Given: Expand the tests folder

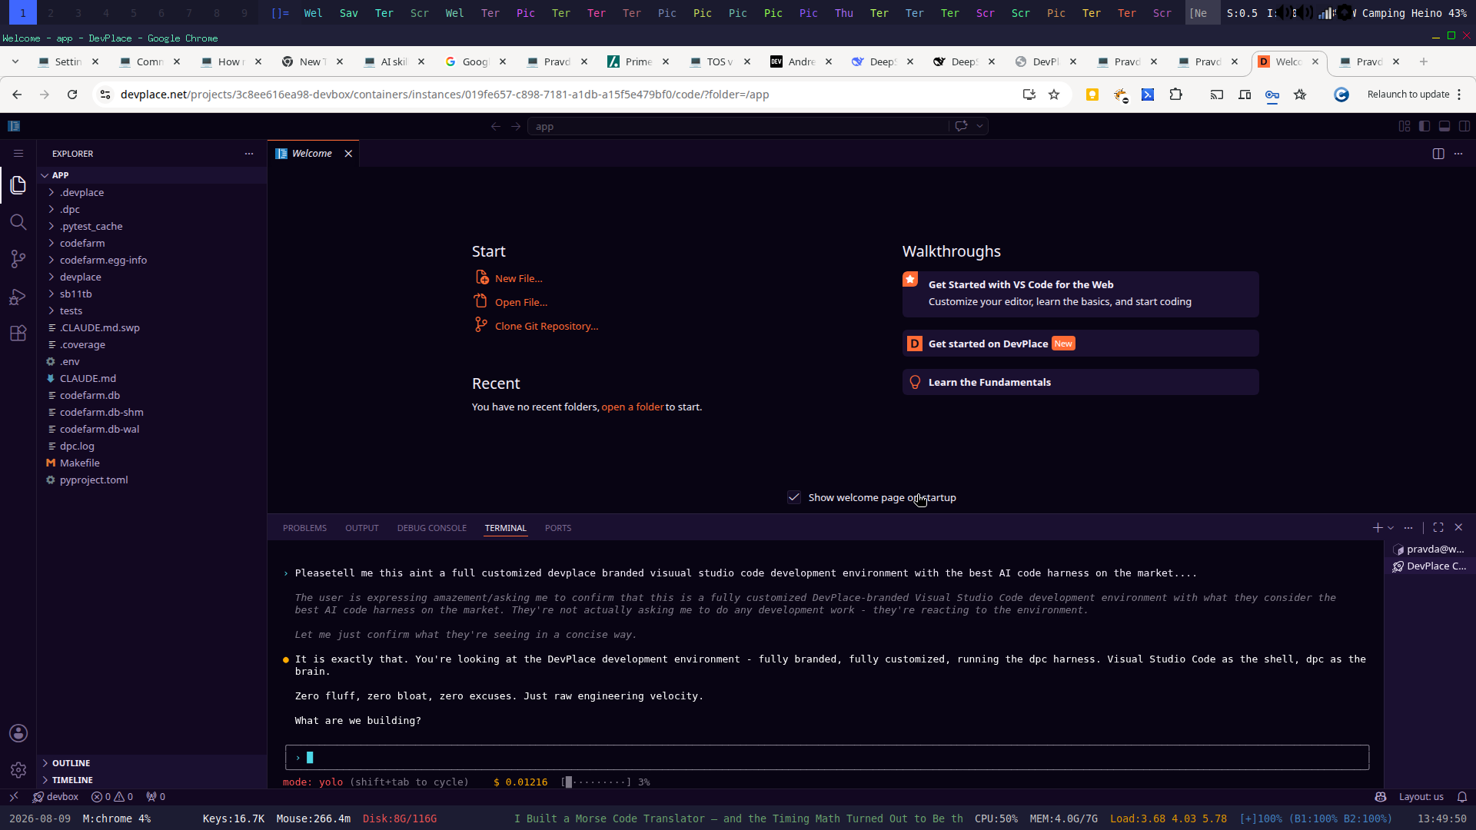Looking at the screenshot, I should tap(152, 310).
